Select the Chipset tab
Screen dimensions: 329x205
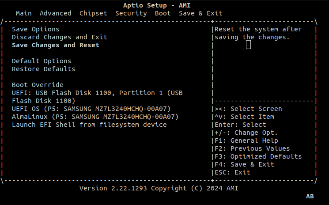click(93, 13)
